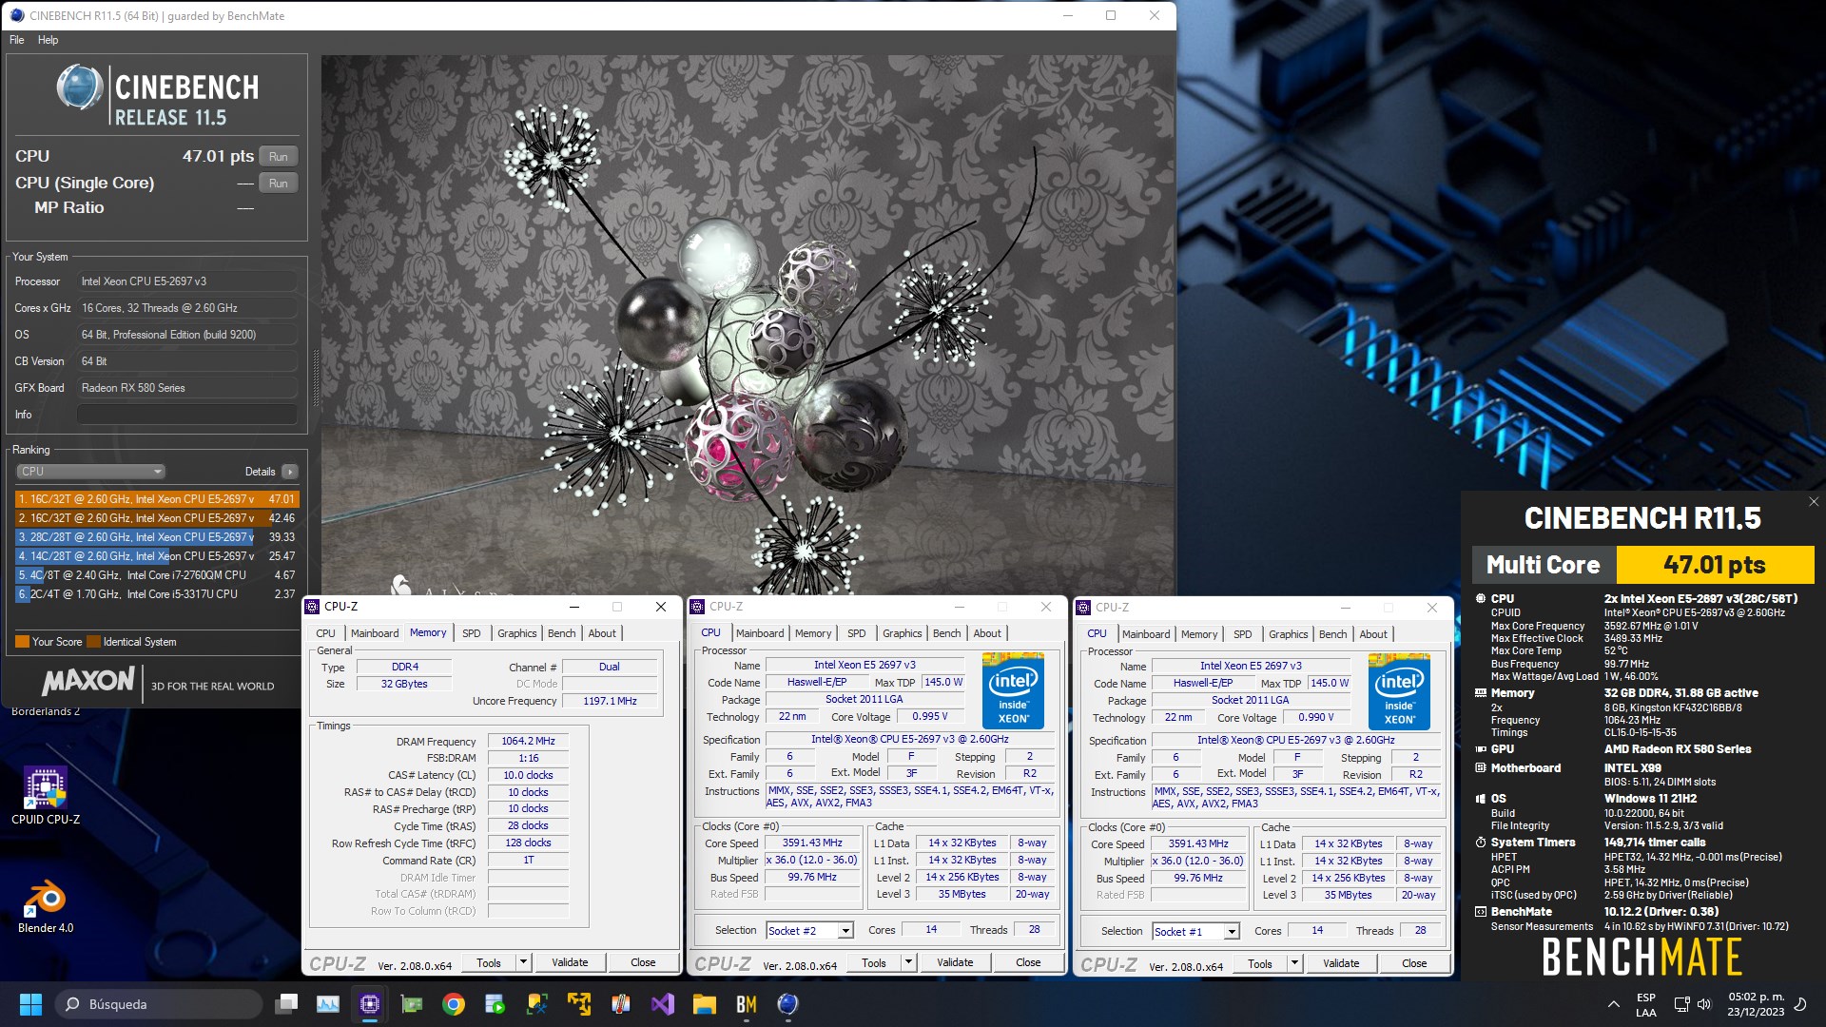The height and width of the screenshot is (1027, 1826).
Task: Expand ranking Details arrow button
Action: 290,472
